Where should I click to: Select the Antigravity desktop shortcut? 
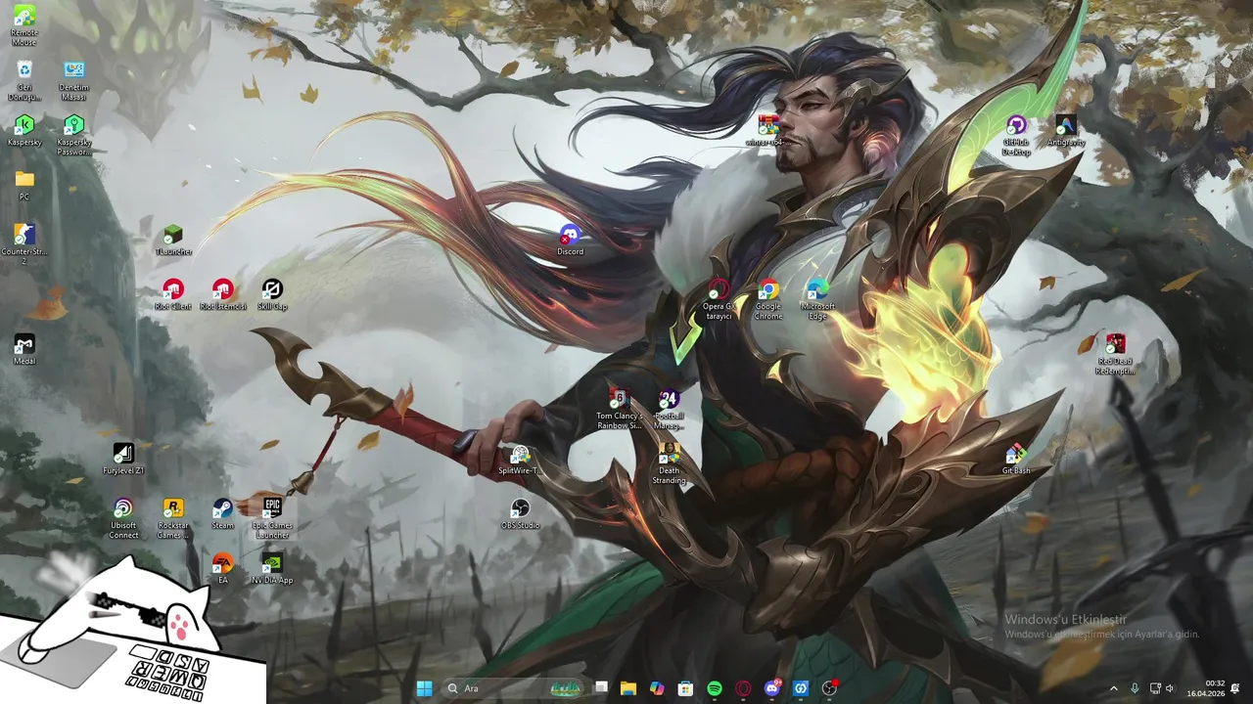1066,130
